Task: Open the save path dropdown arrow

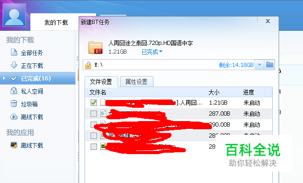Action: point(259,65)
